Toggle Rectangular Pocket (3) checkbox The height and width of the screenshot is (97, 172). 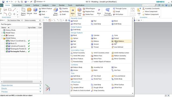pos(7,49)
